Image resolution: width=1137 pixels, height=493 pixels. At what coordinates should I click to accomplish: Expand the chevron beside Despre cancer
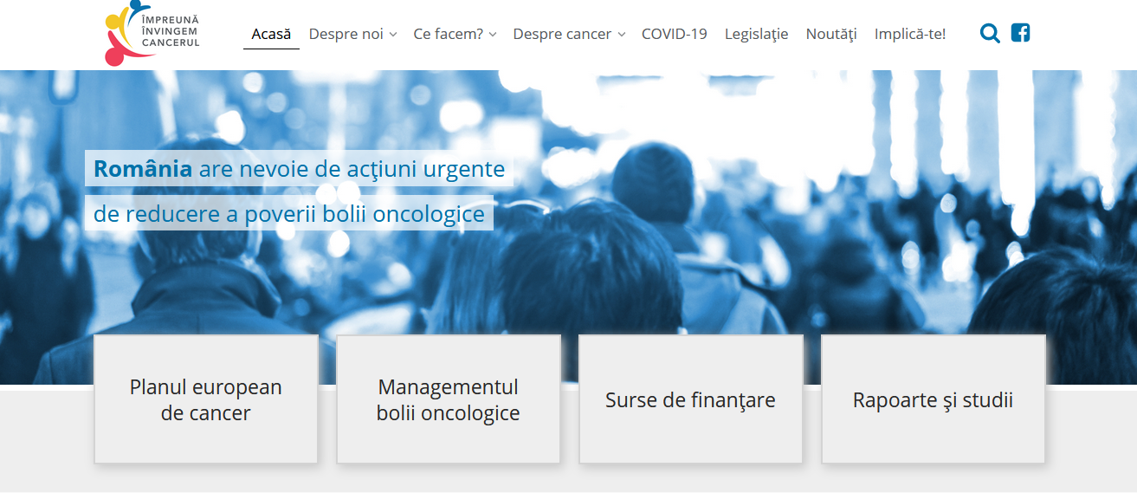click(621, 36)
